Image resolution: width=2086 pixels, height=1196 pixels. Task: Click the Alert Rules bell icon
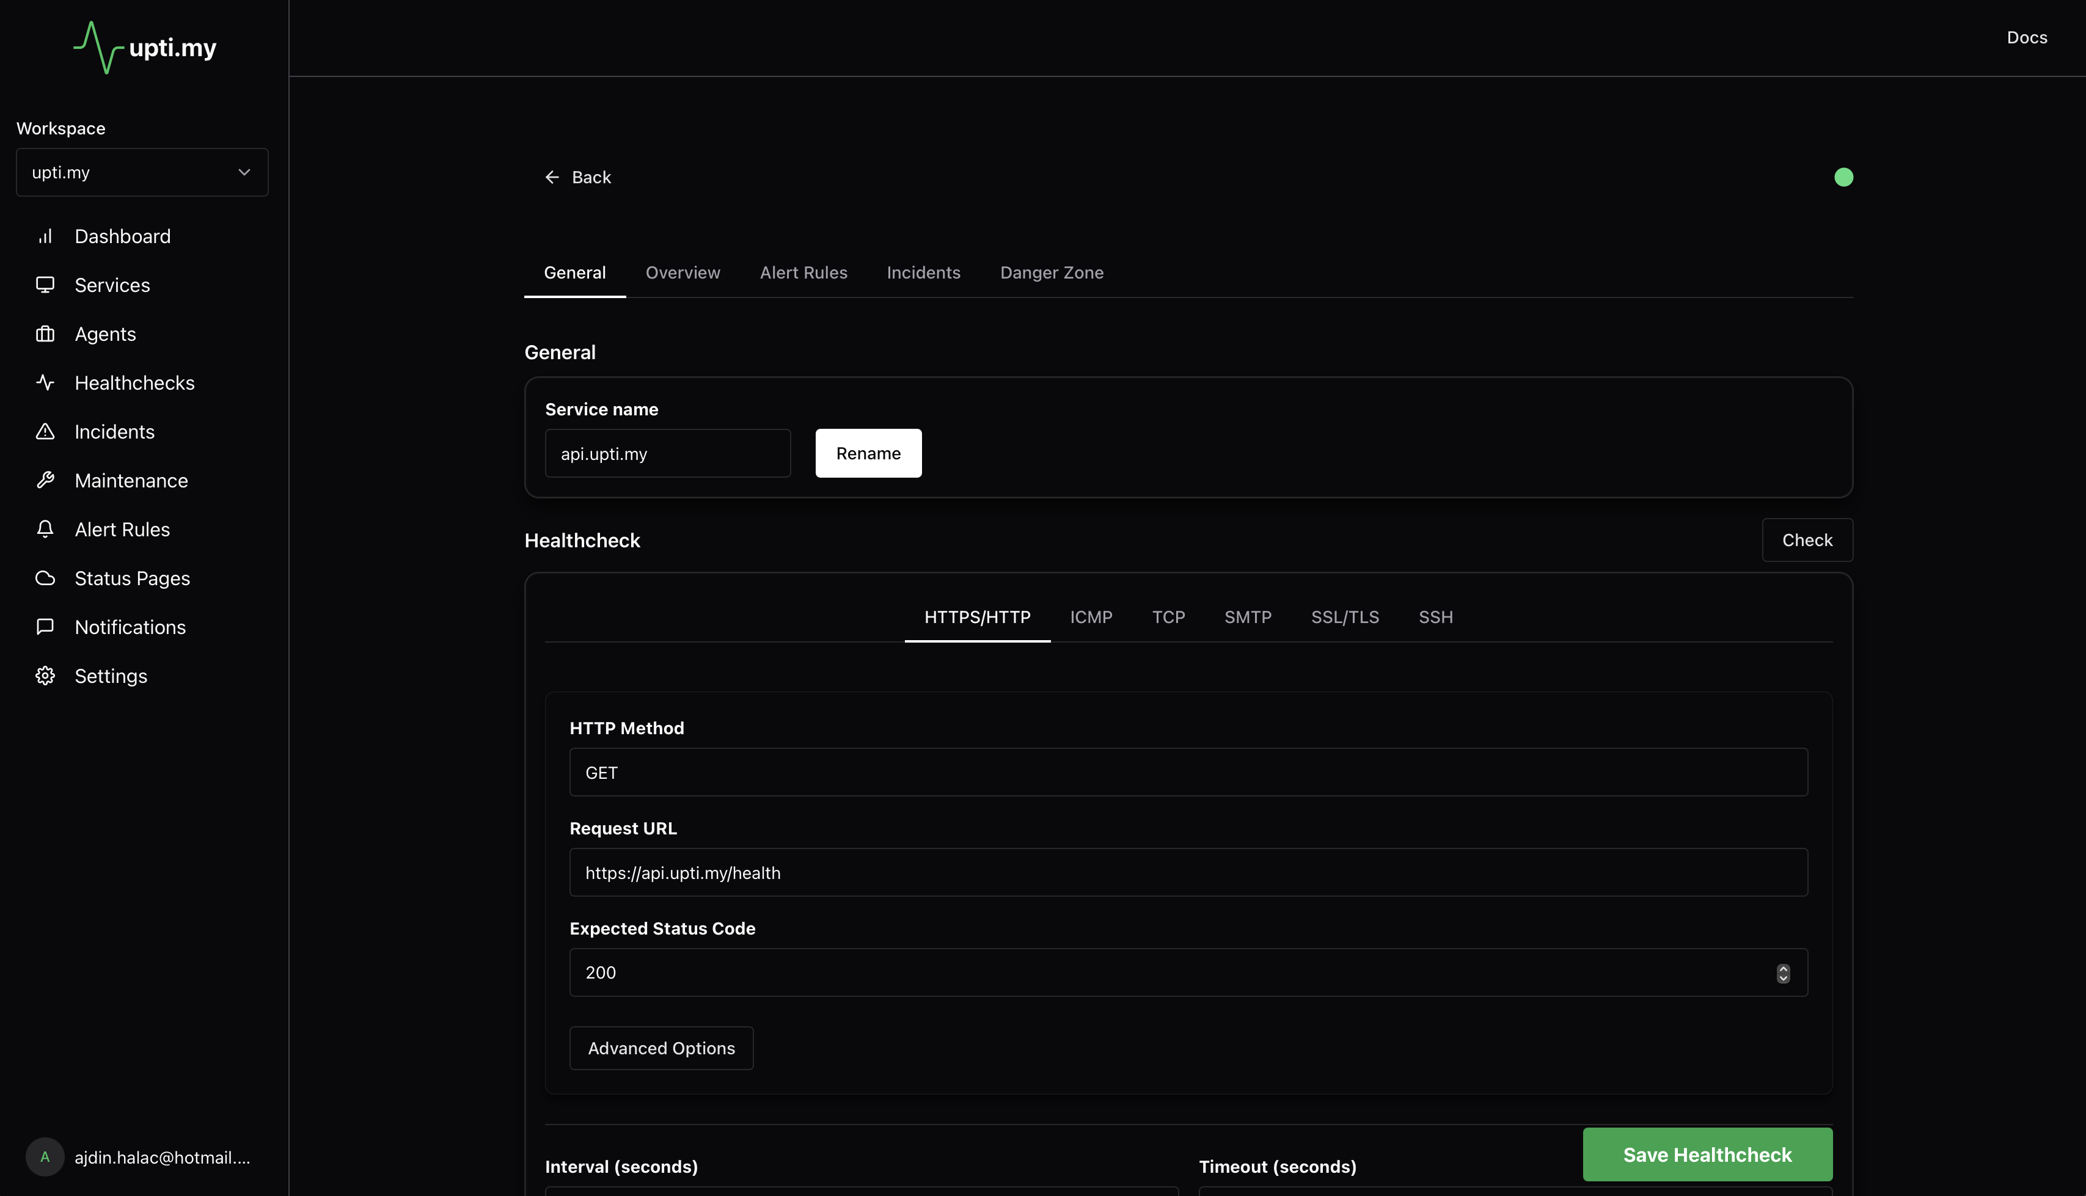click(45, 530)
